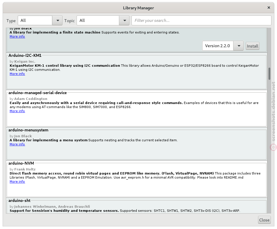The image size is (277, 229).
Task: Select the Arduino-I2C-KM1 library title
Action: point(25,55)
